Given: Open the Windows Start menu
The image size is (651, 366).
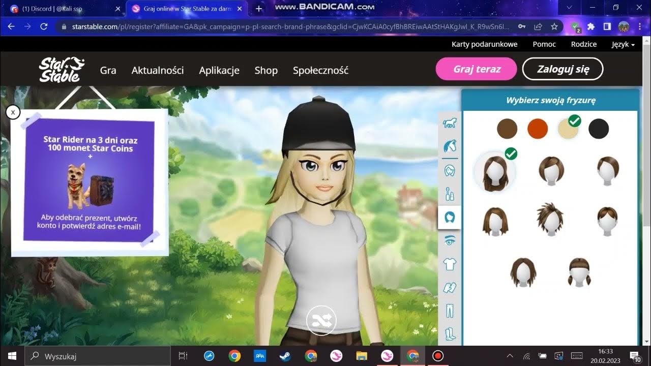Looking at the screenshot, I should point(12,356).
